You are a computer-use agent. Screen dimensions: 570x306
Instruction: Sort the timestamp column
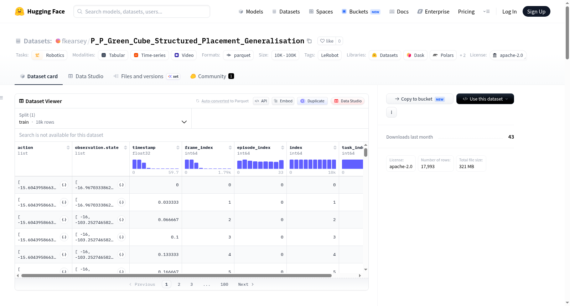pos(178,147)
